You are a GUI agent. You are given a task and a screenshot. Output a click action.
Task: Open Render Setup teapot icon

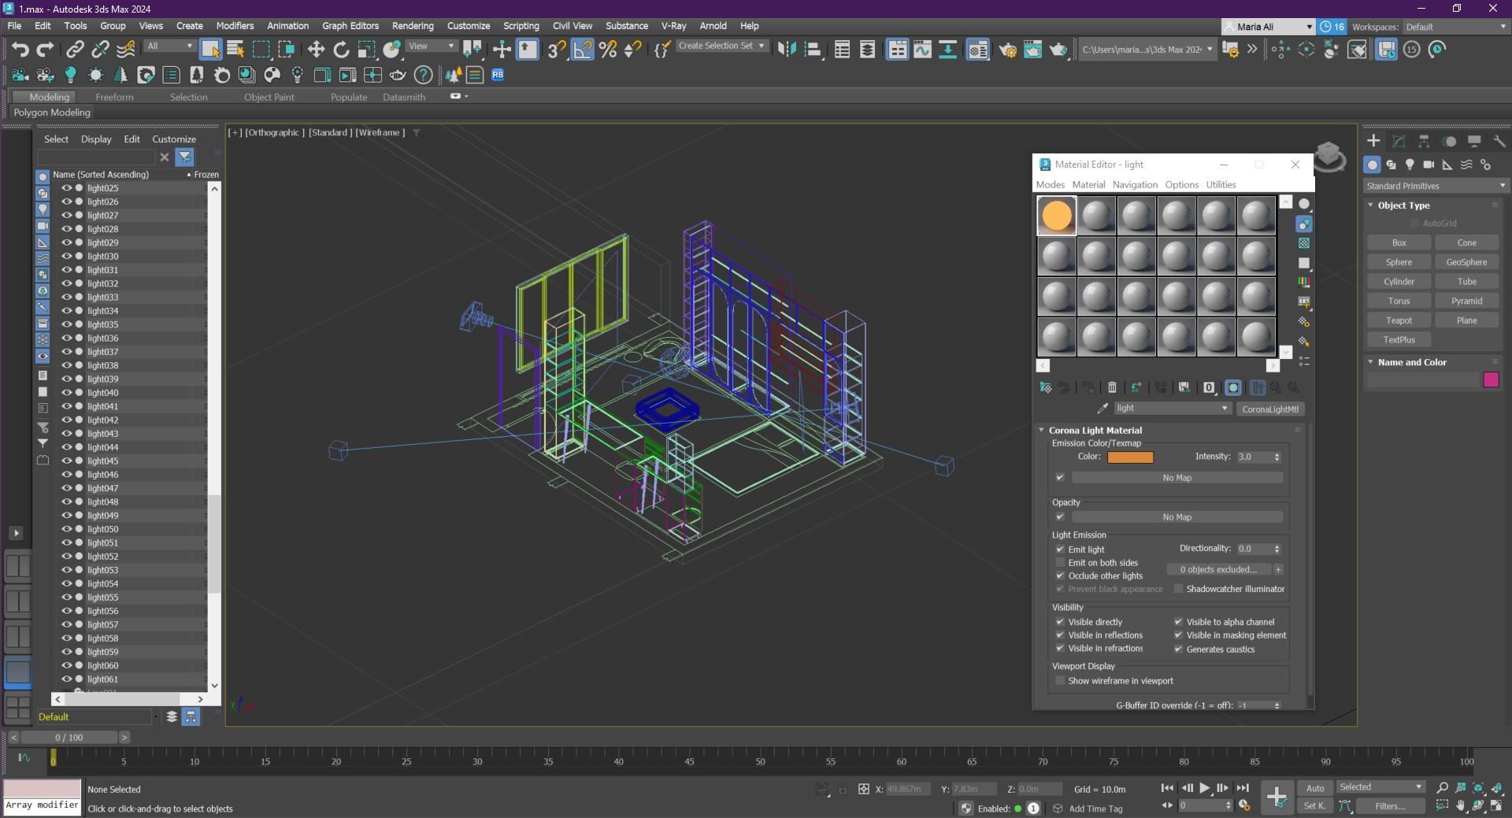(1007, 50)
